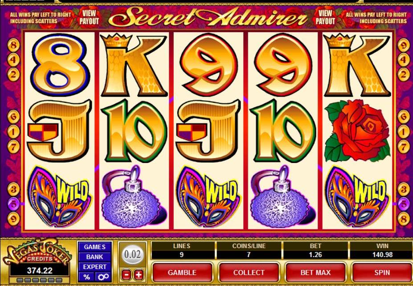Image resolution: width=413 pixels, height=286 pixels.
Task: Select payline 1 marker on right side
Action: pyautogui.click(x=404, y=132)
